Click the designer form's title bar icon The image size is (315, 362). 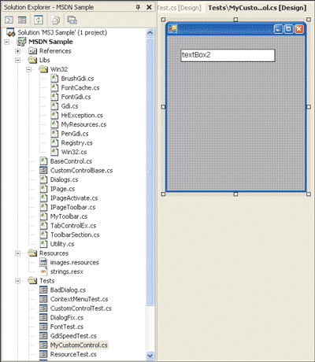172,29
